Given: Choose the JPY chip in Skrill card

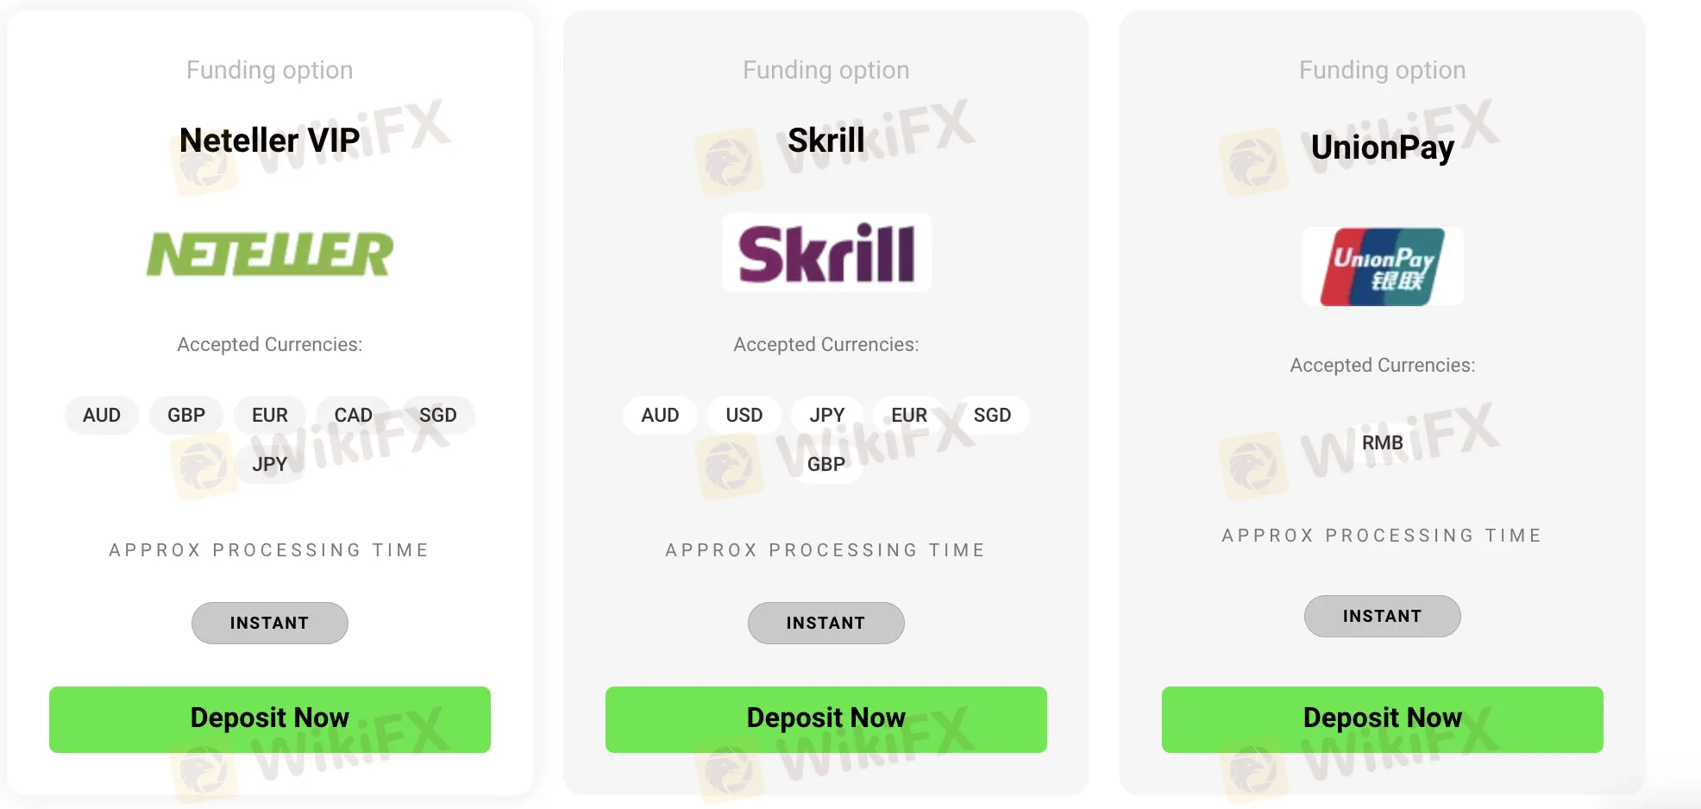Looking at the screenshot, I should [x=826, y=415].
